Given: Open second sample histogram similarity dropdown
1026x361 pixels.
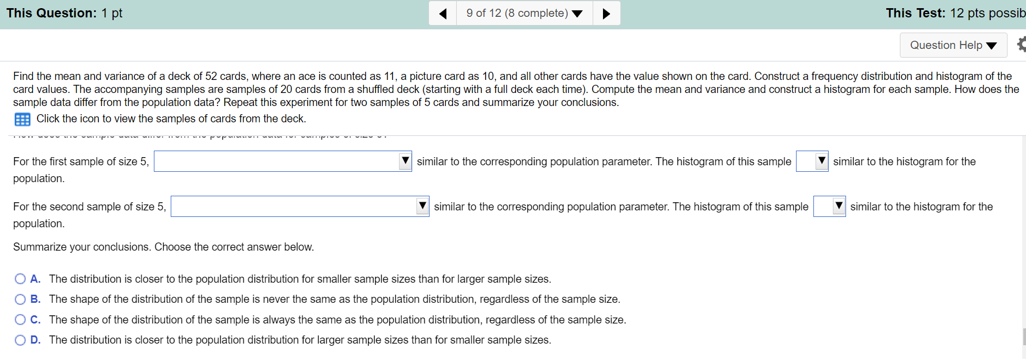Looking at the screenshot, I should (829, 207).
